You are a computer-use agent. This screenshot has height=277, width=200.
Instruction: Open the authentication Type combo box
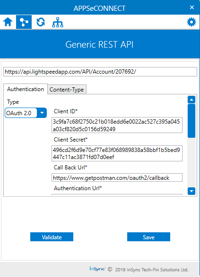pyautogui.click(x=26, y=113)
